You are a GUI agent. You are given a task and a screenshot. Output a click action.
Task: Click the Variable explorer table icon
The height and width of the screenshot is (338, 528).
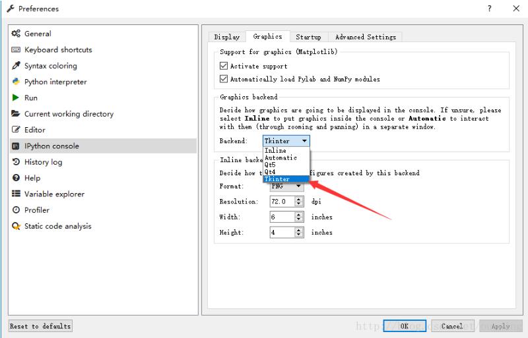(16, 194)
